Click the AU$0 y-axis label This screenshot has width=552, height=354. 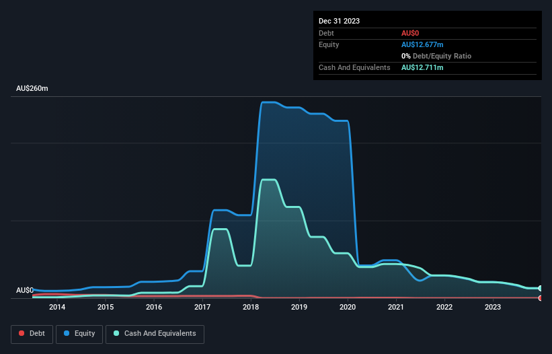tap(25, 290)
